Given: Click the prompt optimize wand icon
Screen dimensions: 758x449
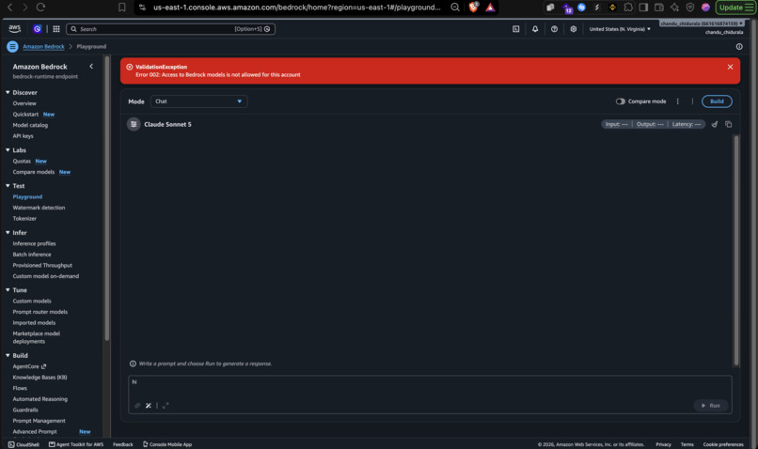Looking at the screenshot, I should [x=149, y=406].
